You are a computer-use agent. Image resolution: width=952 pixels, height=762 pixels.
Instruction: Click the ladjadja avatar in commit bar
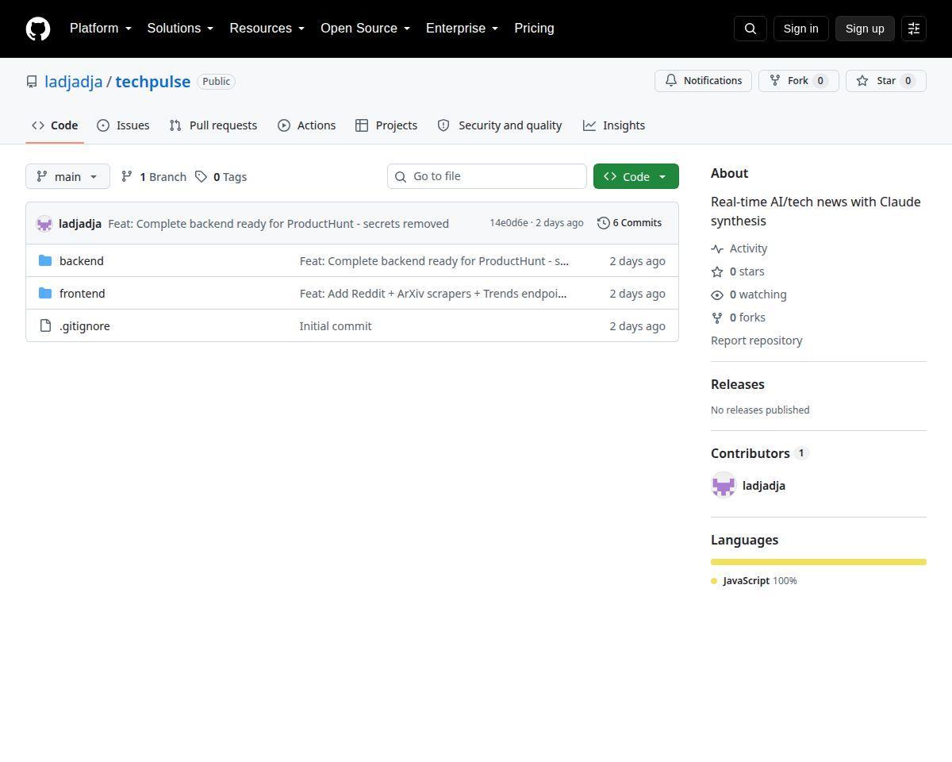pyautogui.click(x=44, y=224)
